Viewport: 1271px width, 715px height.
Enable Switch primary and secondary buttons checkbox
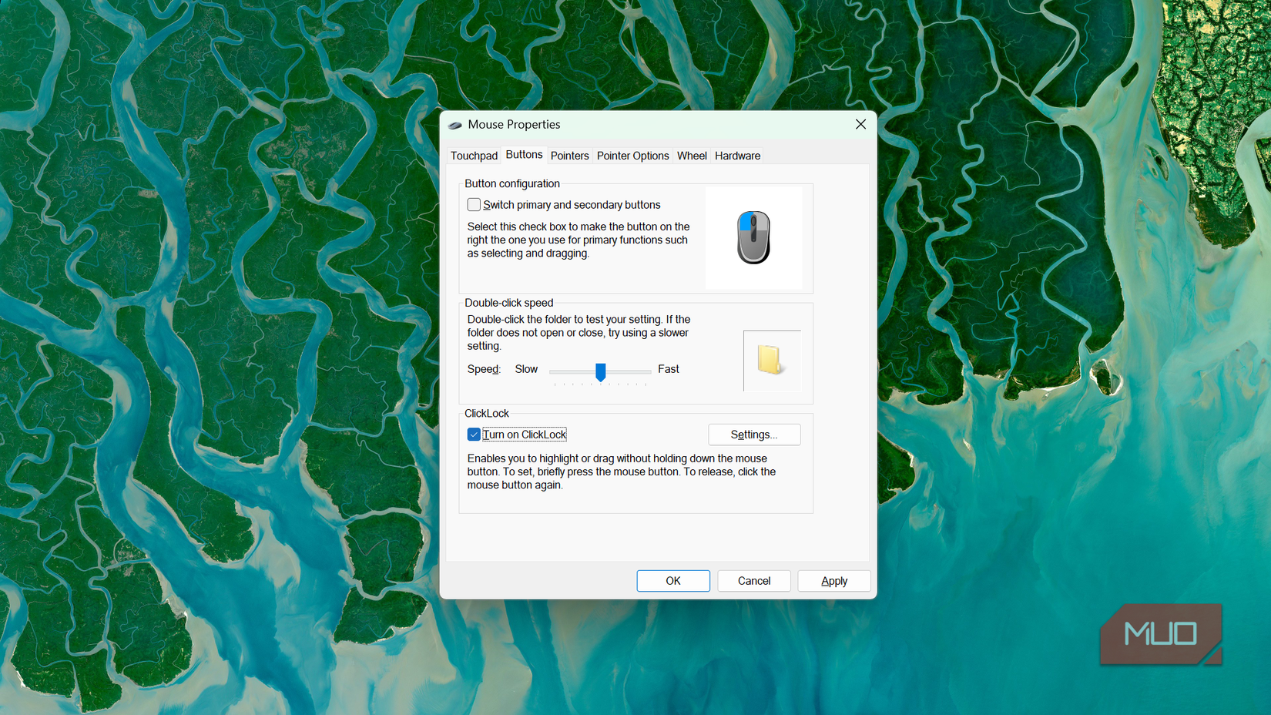(x=474, y=205)
